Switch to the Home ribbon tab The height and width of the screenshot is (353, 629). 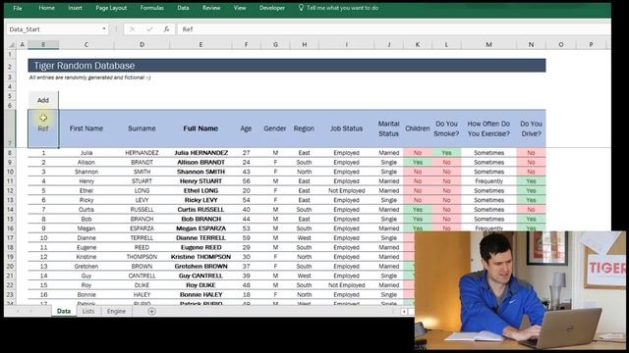(46, 8)
